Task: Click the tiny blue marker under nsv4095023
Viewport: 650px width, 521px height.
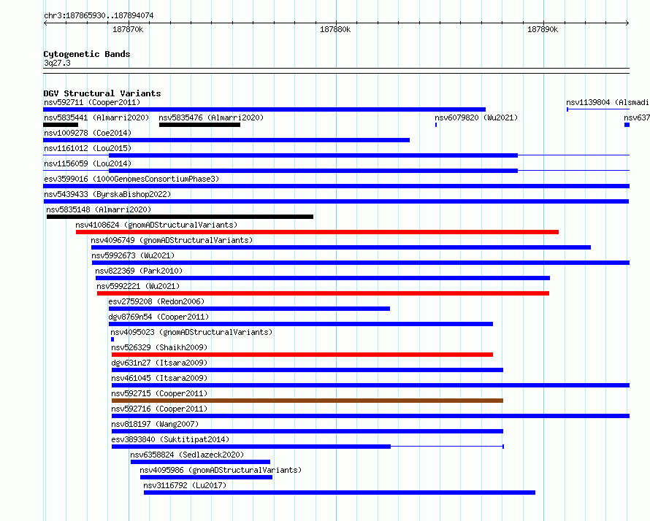Action: [x=112, y=339]
